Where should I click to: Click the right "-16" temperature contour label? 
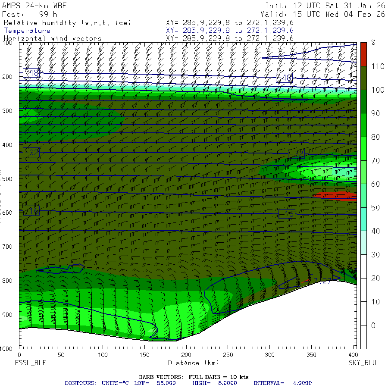[287, 214]
